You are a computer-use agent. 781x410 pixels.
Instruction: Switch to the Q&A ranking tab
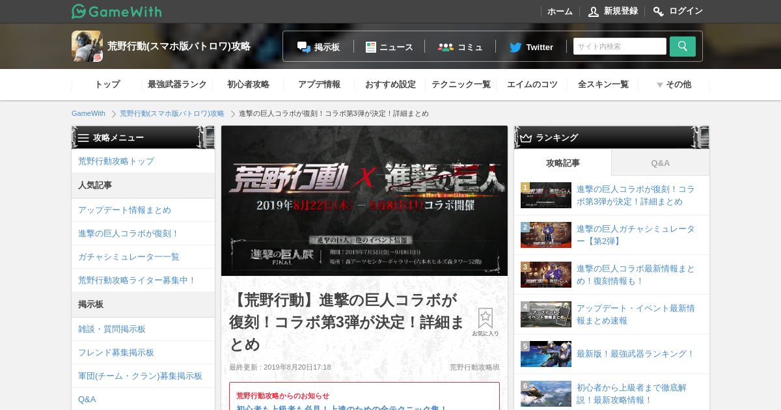click(661, 163)
